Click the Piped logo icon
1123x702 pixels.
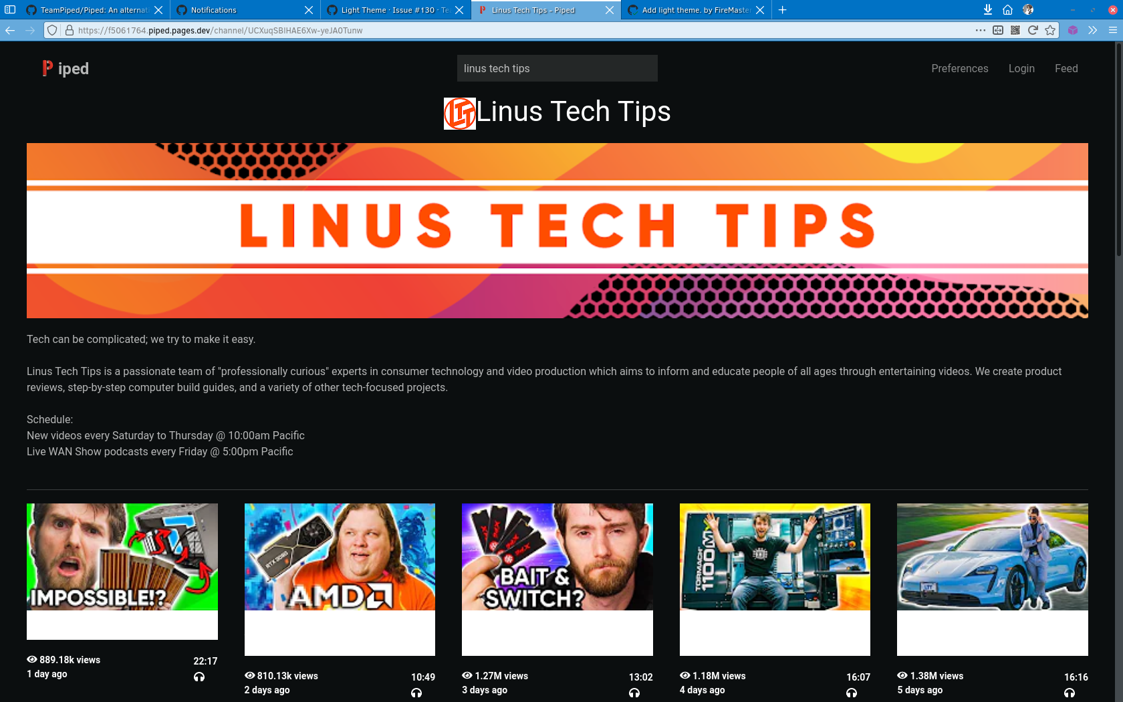pyautogui.click(x=47, y=68)
